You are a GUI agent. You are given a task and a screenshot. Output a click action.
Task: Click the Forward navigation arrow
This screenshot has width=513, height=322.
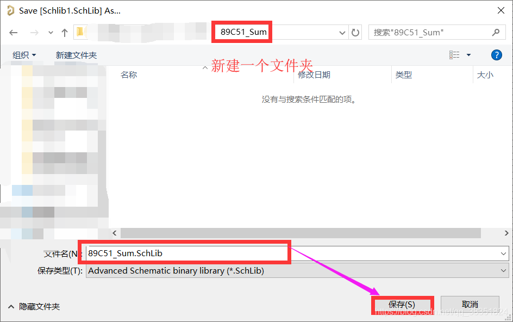(x=34, y=33)
